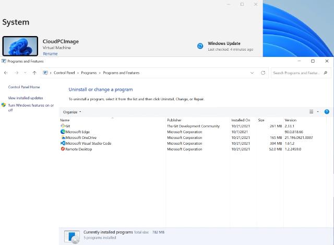Expand recent locations chevron near navigation arrows

(25, 73)
